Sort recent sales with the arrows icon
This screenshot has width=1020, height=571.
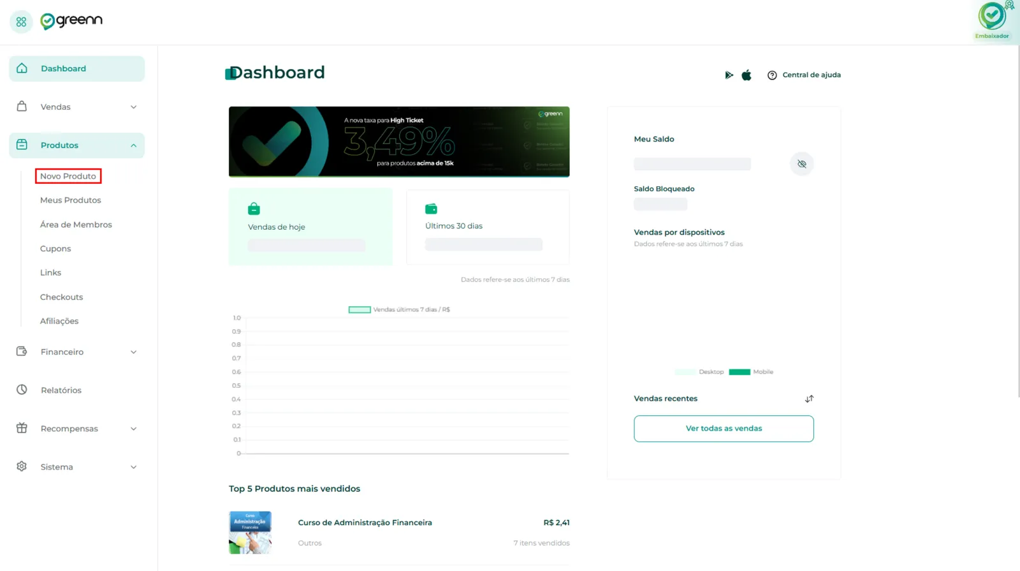coord(809,399)
